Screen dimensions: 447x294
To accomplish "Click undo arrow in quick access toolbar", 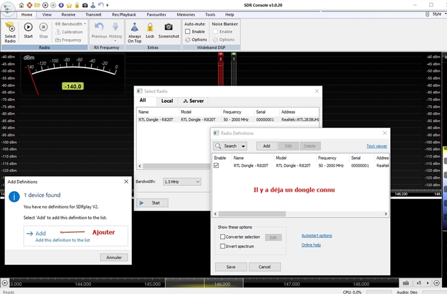I will (x=101, y=5).
